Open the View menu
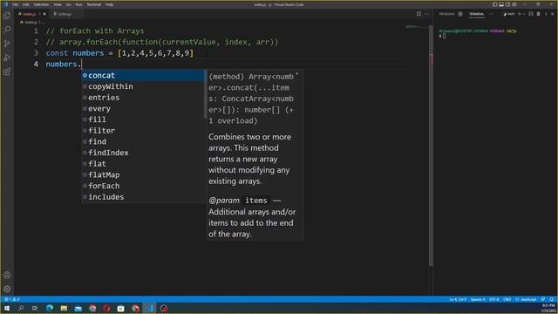Screen dimensions: 558x314 (x=58, y=4)
